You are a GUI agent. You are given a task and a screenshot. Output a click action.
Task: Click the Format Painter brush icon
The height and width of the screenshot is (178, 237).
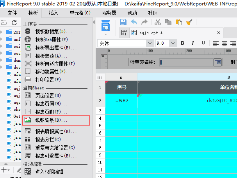click(x=189, y=22)
